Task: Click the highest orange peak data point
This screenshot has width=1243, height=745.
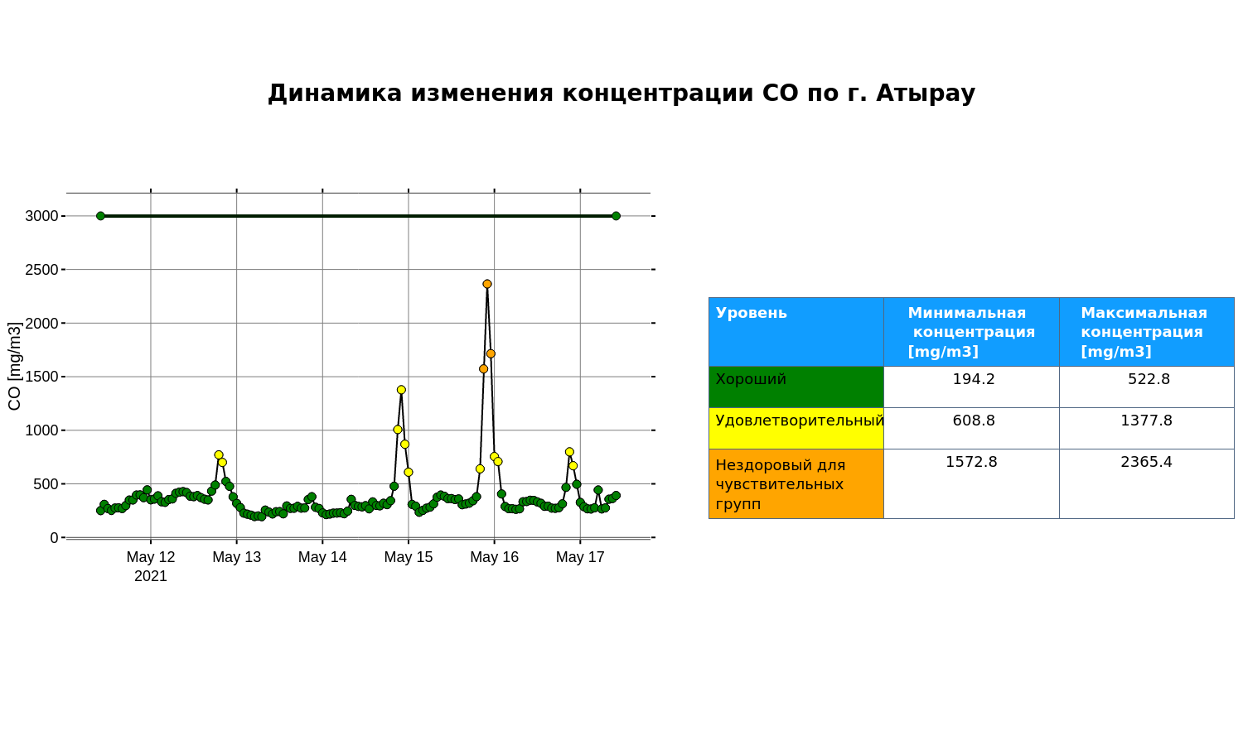Action: [487, 284]
